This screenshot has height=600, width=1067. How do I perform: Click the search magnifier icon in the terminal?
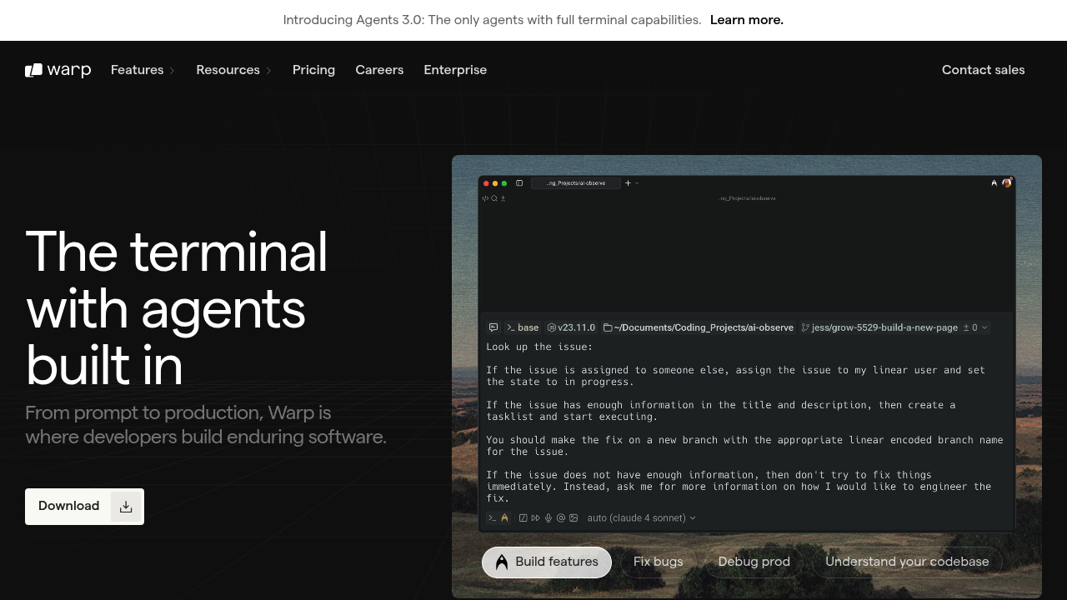(x=494, y=198)
